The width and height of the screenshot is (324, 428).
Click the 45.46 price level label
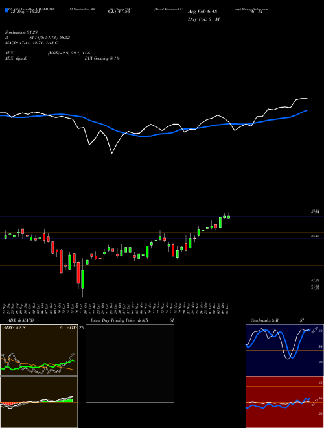315,236
